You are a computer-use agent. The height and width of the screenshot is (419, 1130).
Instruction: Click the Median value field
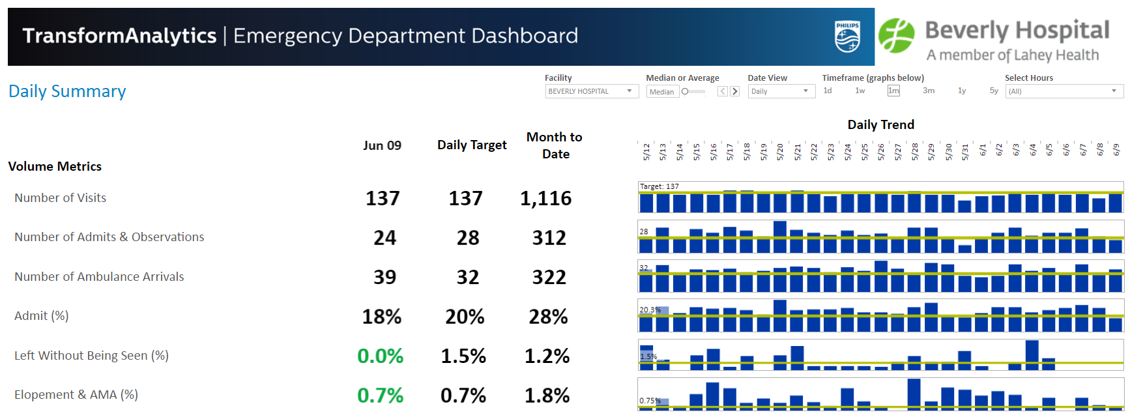pos(662,92)
